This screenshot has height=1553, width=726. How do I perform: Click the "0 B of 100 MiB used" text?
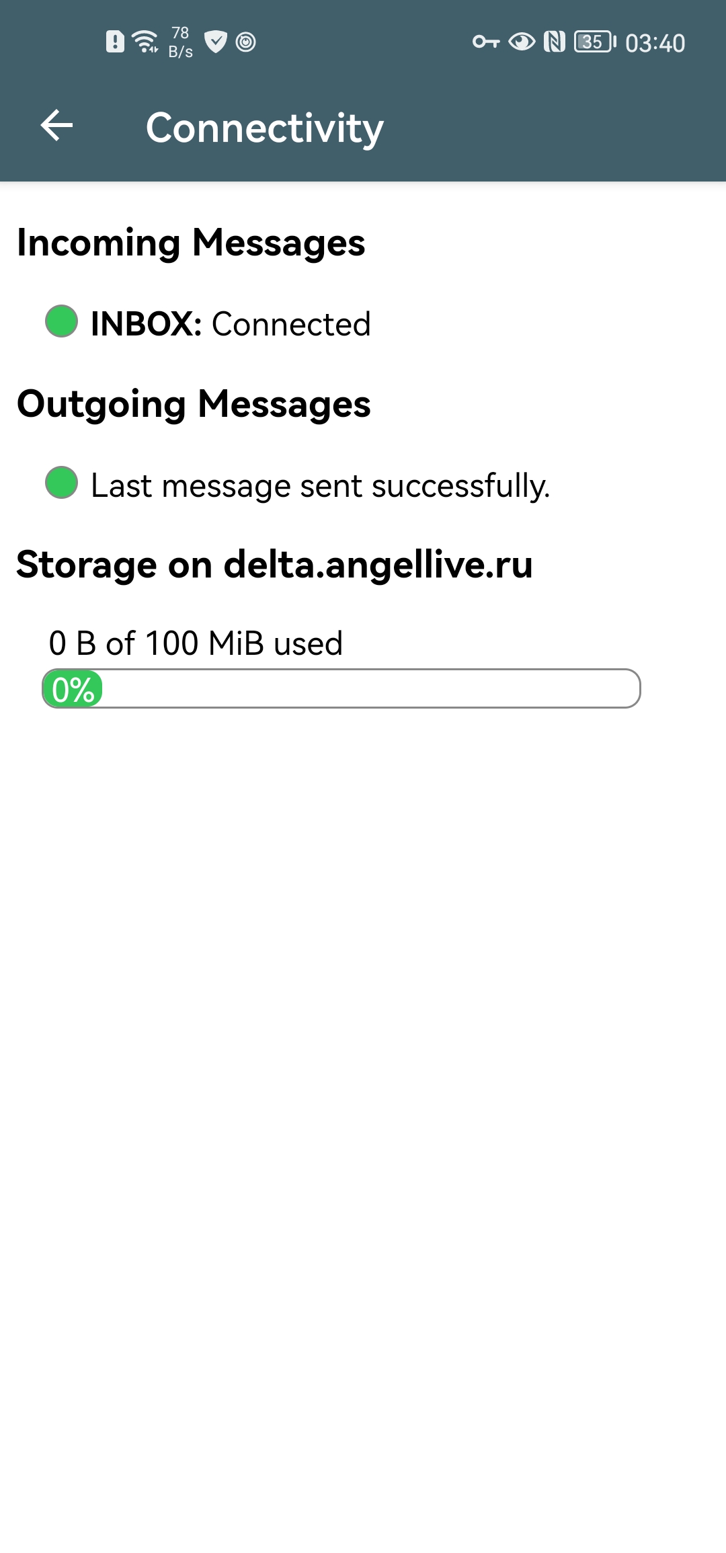(x=196, y=643)
